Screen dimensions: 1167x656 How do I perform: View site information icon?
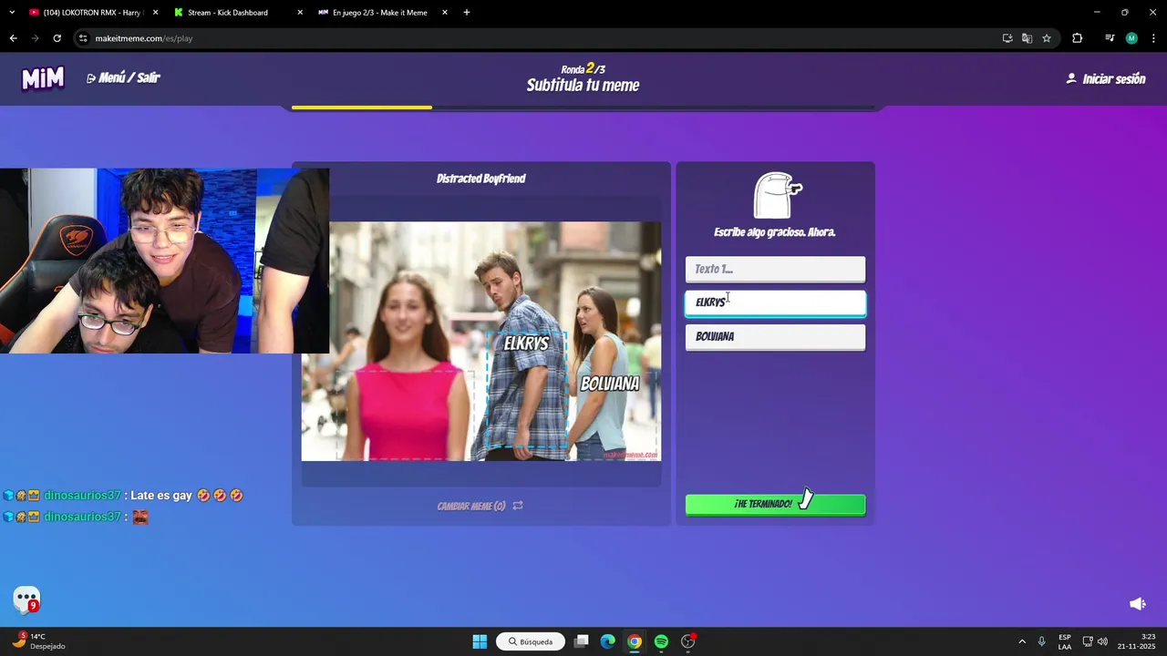[83, 38]
